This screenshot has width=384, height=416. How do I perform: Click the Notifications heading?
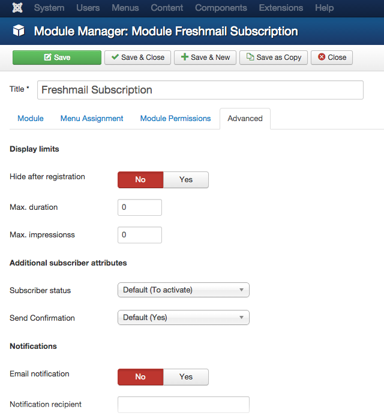click(x=33, y=346)
